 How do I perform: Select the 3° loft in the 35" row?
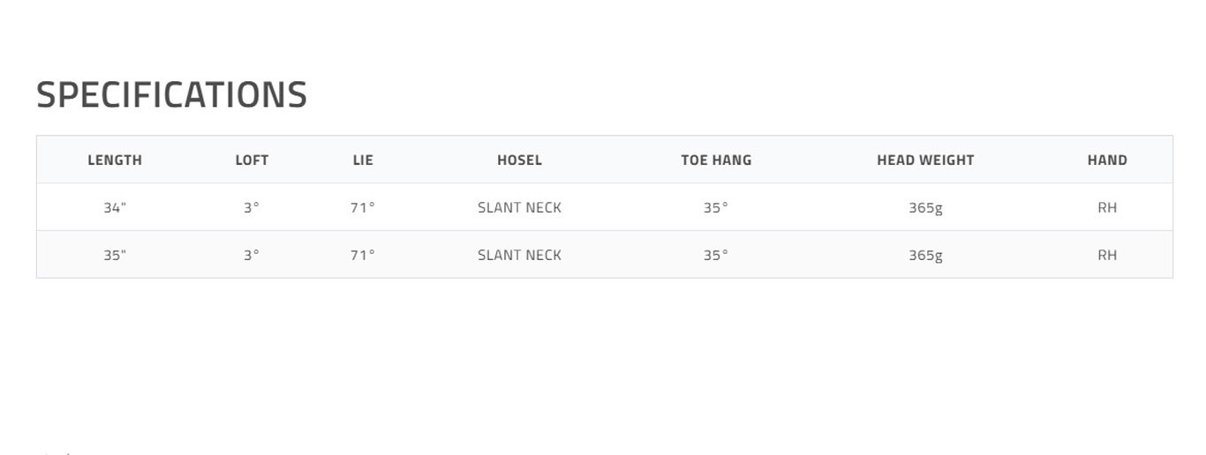pos(252,255)
